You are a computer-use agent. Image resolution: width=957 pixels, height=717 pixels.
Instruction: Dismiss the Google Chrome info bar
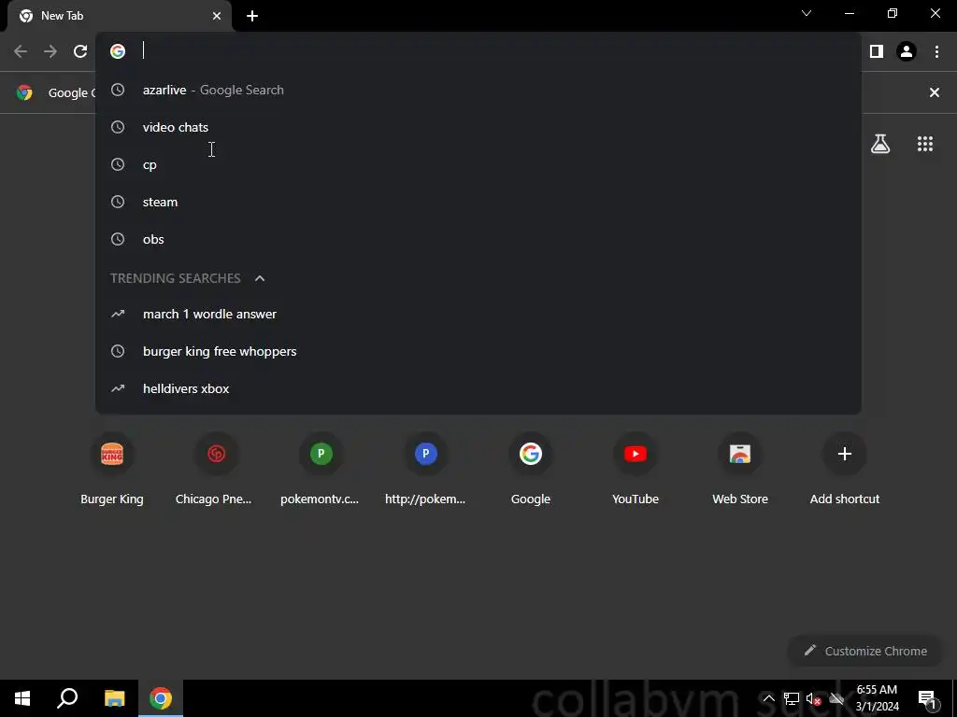[935, 92]
